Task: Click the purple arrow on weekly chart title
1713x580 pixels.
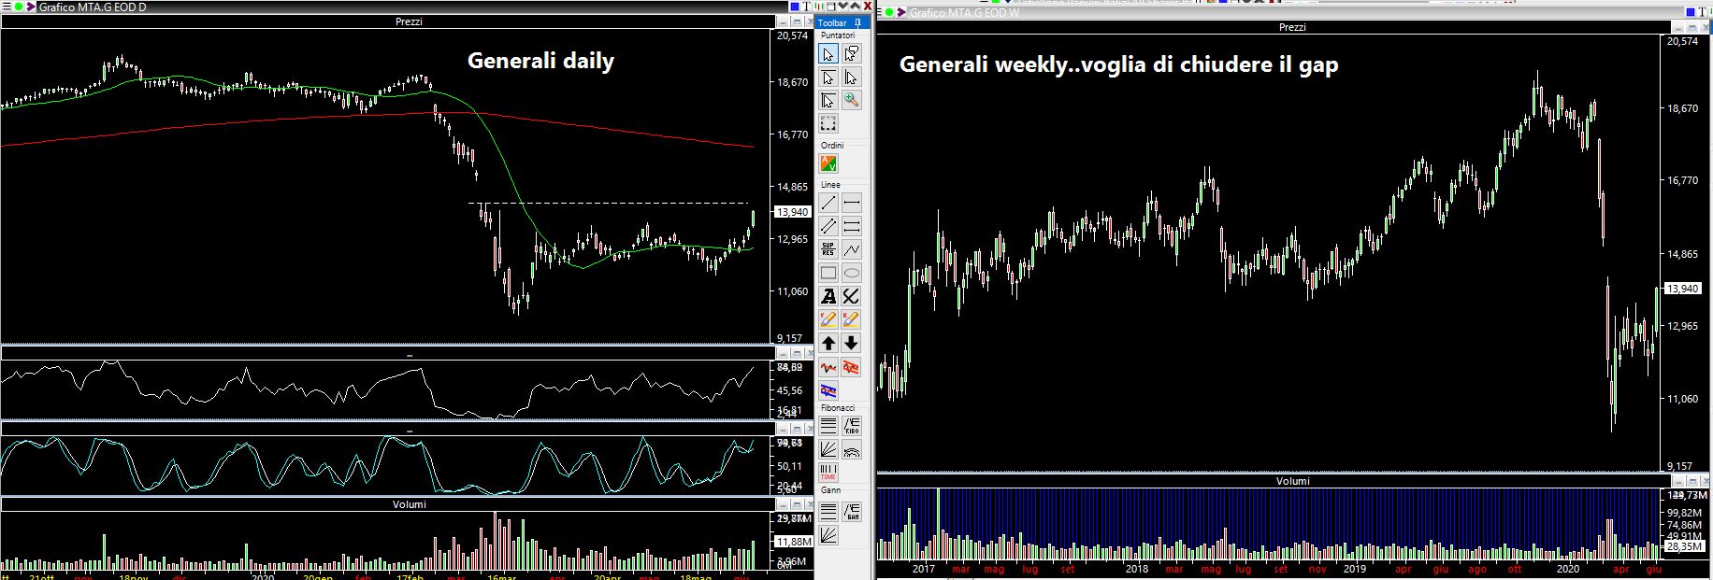Action: 901,12
